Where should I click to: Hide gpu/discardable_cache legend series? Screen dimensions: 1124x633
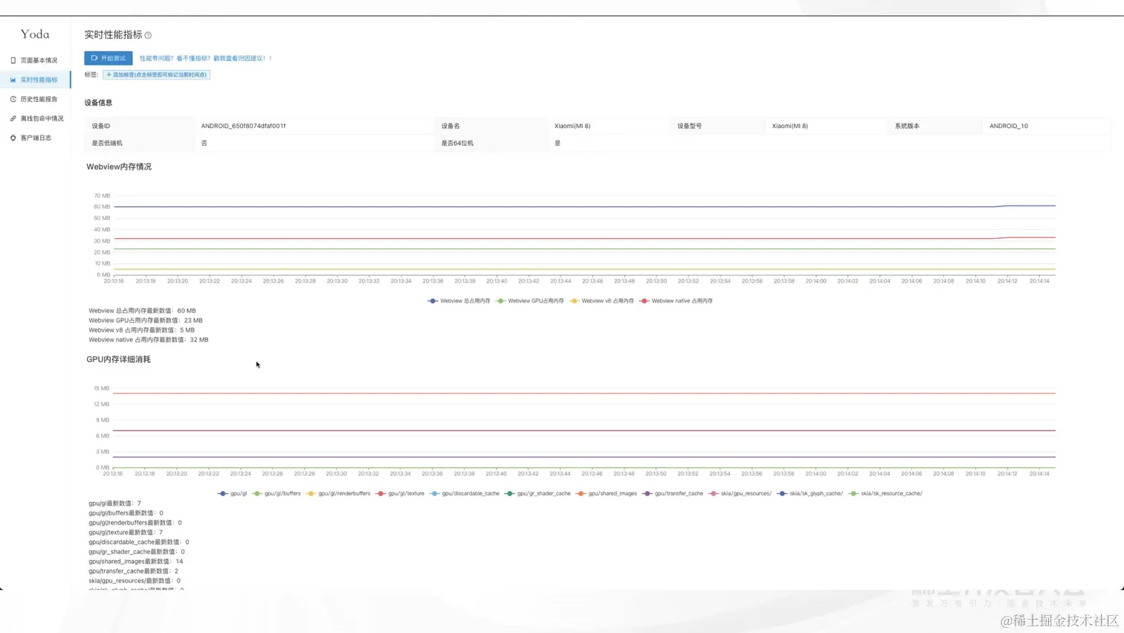464,494
